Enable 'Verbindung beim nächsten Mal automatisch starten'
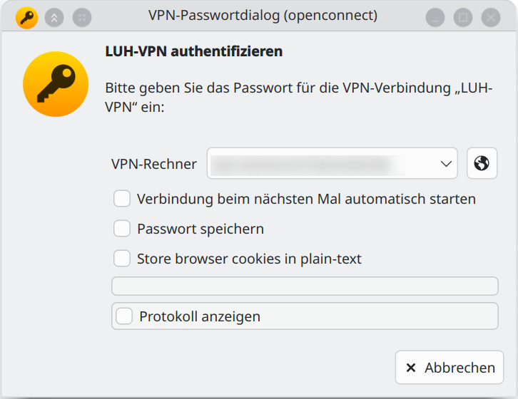This screenshot has width=518, height=399. click(x=122, y=199)
